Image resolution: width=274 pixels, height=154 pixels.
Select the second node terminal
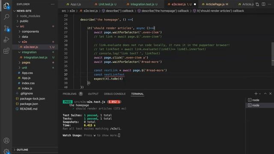click(x=259, y=105)
